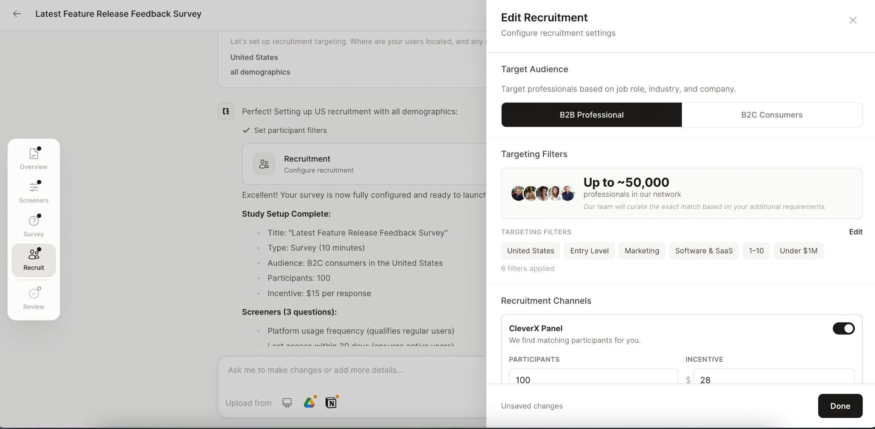The image size is (875, 429).
Task: Open the Survey section in sidebar
Action: (34, 226)
